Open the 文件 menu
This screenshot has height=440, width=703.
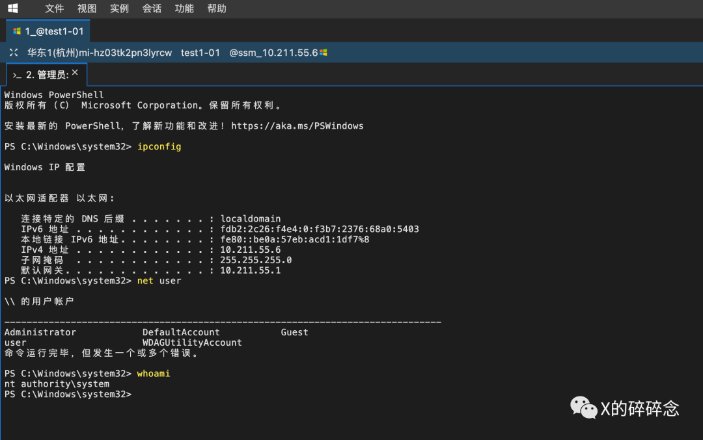pos(55,8)
